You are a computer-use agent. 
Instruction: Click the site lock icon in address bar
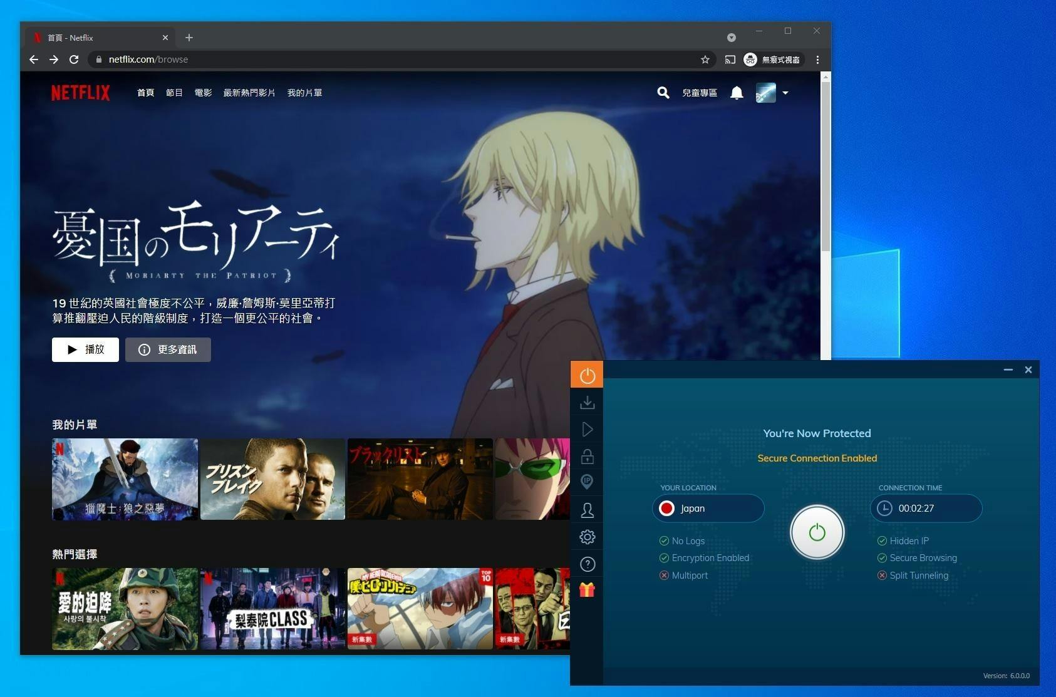pyautogui.click(x=99, y=59)
